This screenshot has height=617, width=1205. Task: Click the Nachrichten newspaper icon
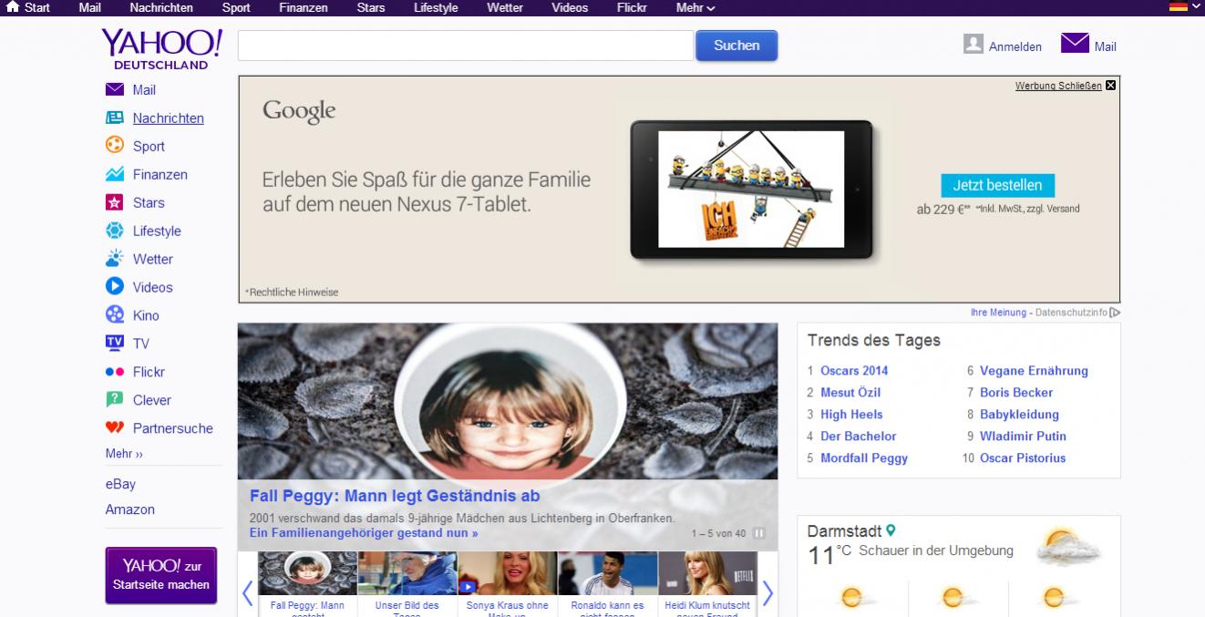coord(115,118)
